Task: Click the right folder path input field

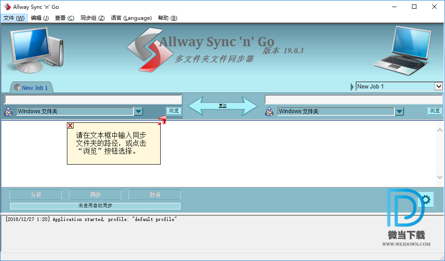Action: click(x=353, y=99)
